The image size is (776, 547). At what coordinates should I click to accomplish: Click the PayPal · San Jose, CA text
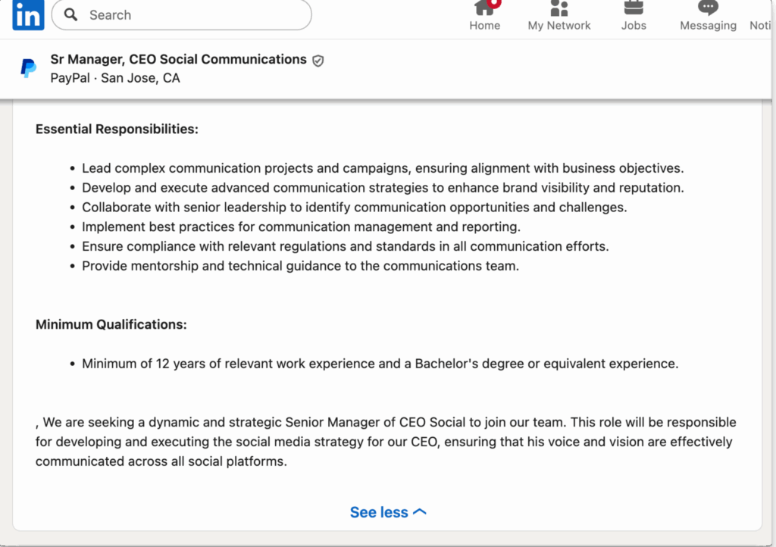click(x=115, y=78)
